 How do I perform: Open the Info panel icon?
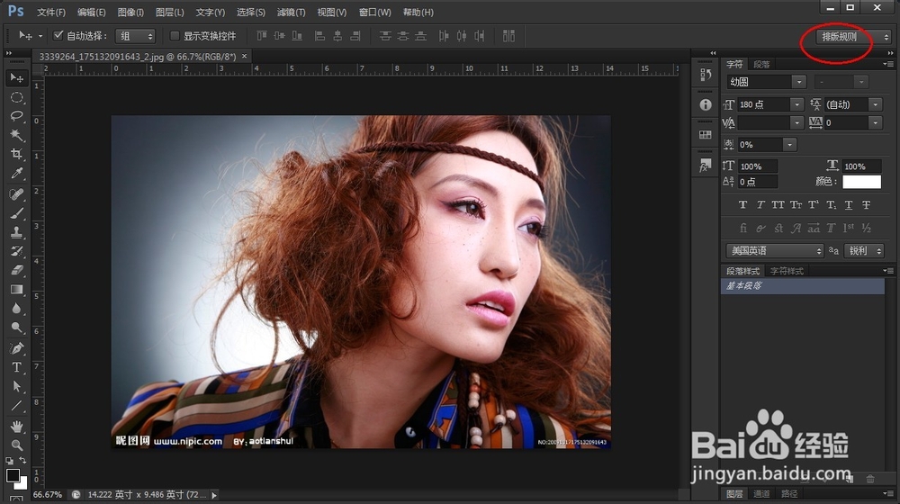[706, 105]
